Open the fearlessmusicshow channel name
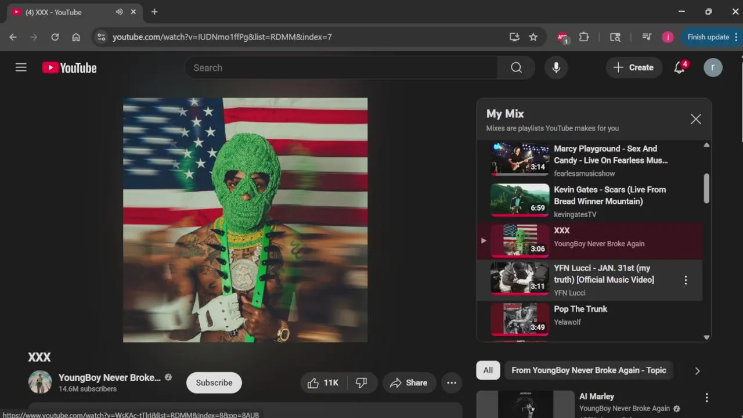 click(x=584, y=174)
